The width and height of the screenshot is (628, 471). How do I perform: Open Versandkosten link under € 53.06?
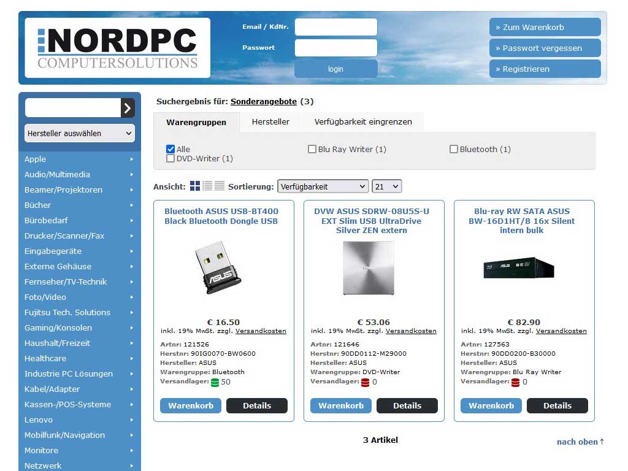[411, 331]
